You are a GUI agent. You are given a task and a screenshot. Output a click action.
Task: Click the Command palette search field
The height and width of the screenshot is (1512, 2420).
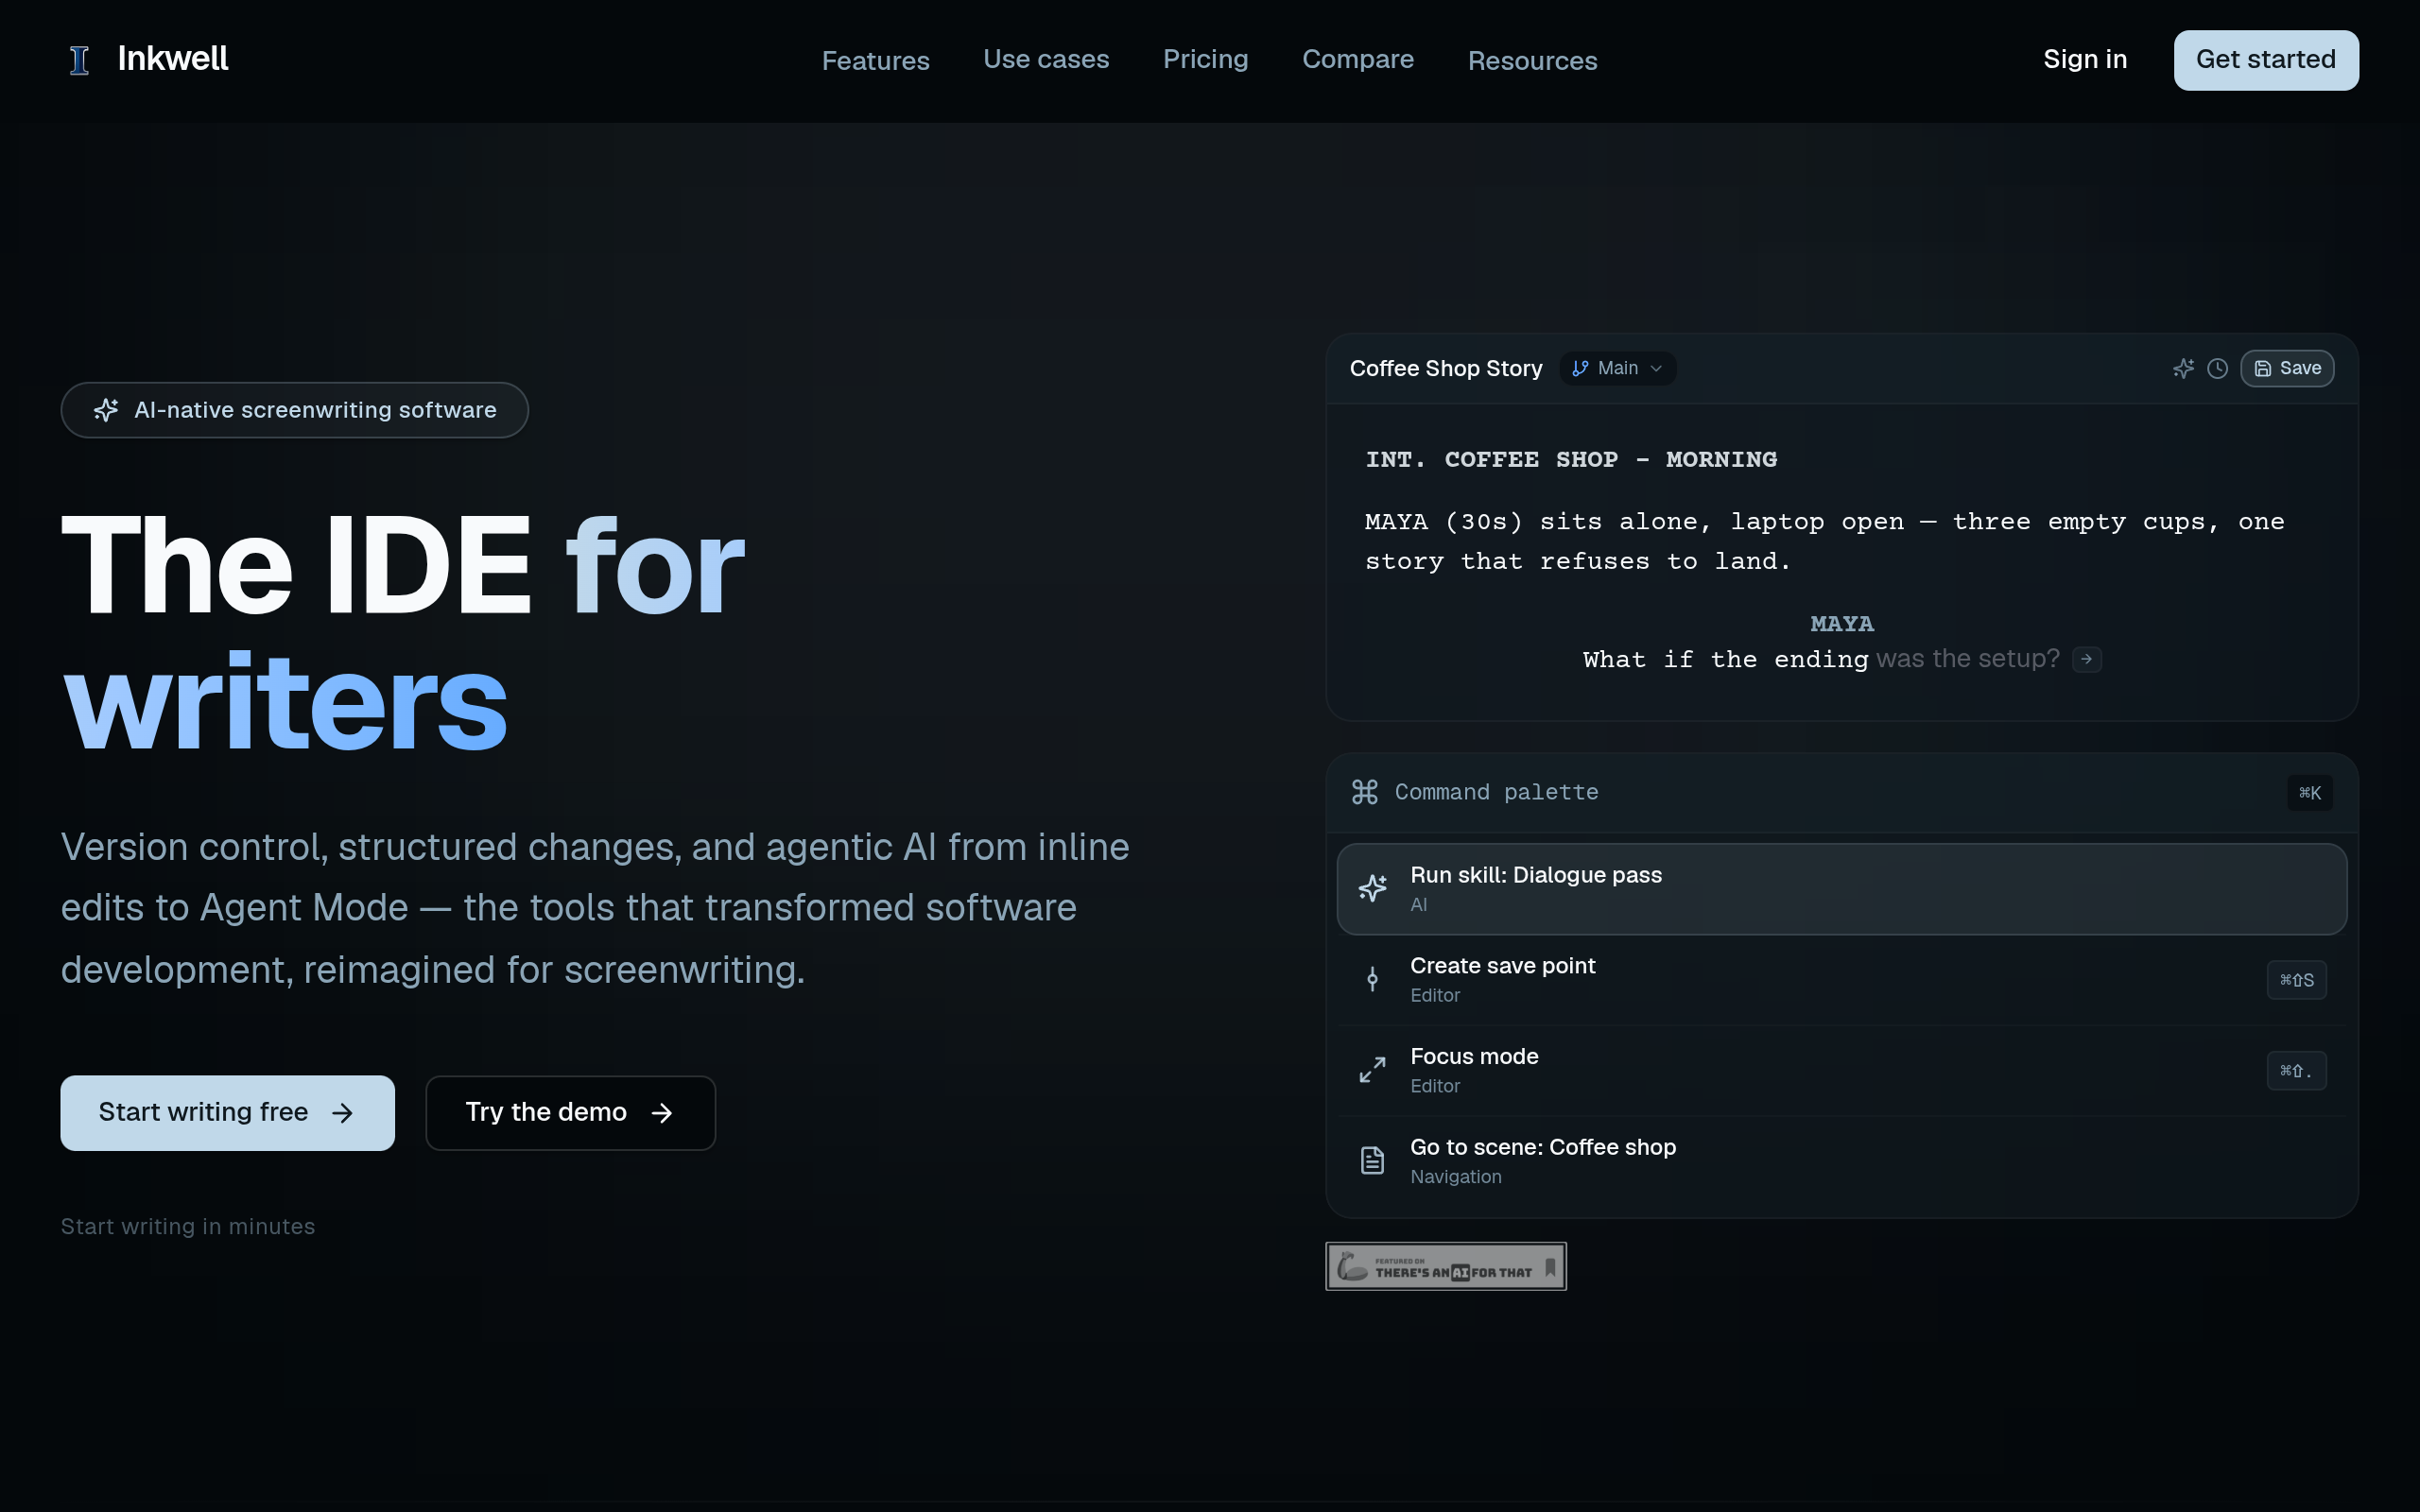click(1842, 792)
